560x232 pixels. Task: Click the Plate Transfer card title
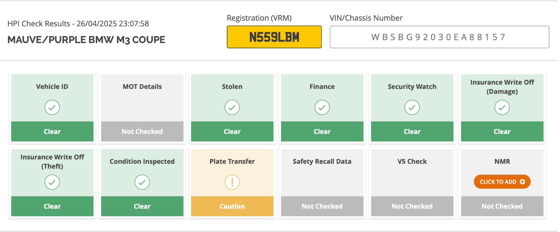point(232,161)
